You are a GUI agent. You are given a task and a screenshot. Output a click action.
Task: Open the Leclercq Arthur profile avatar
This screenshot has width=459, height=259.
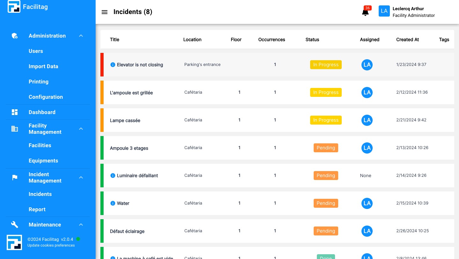(384, 11)
